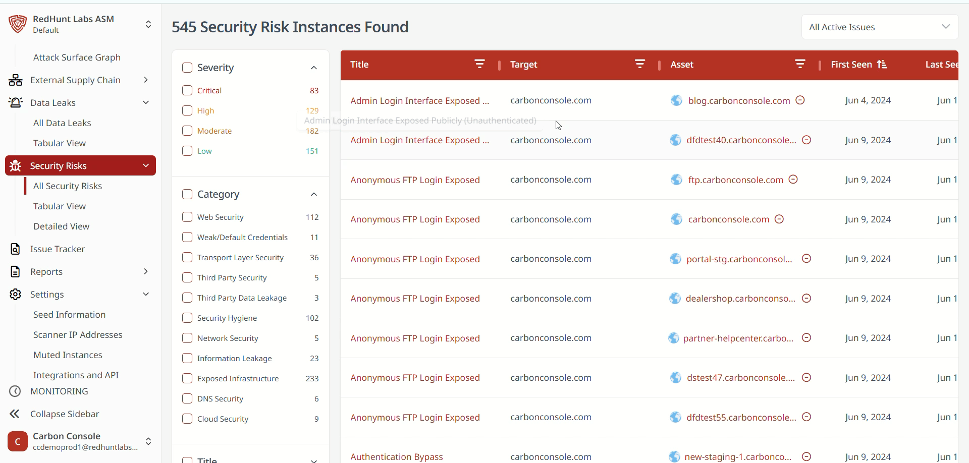Open the All Active Issues dropdown
This screenshot has height=463, width=969.
coord(880,27)
